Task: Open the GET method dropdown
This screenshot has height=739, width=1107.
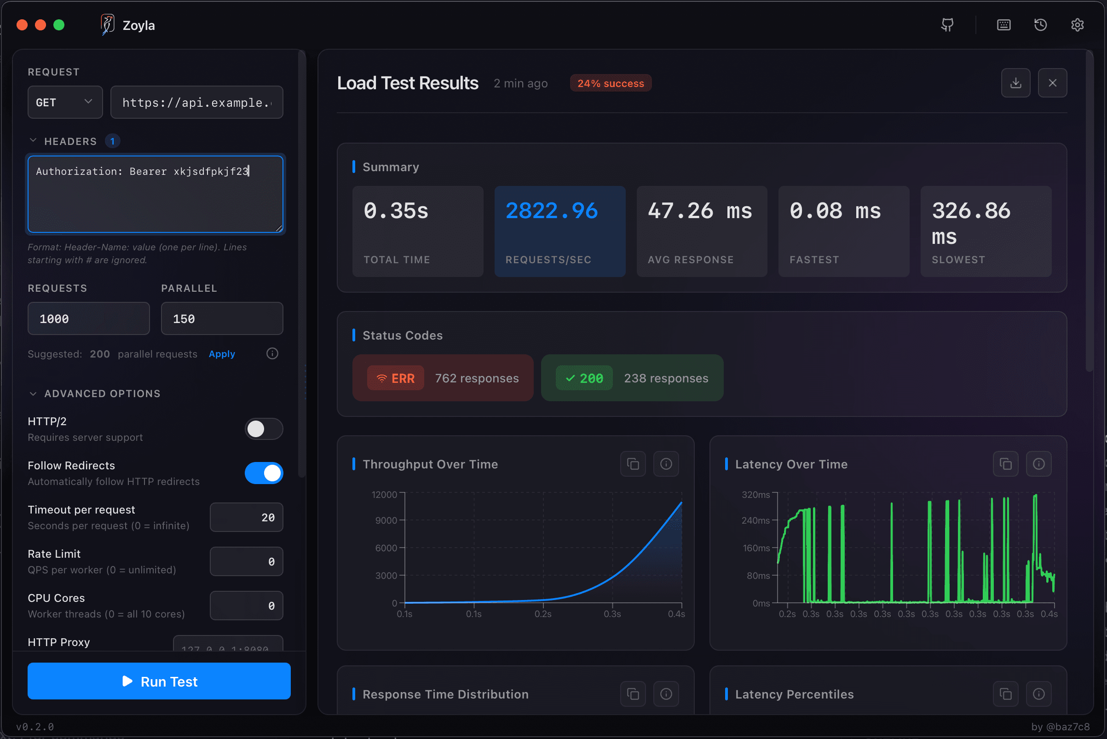Action: 64,102
